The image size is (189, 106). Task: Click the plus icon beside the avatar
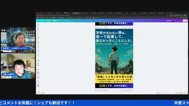(x=175, y=21)
